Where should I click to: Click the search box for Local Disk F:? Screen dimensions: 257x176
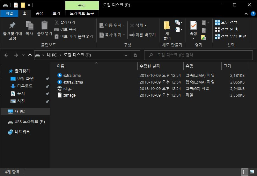click(198, 55)
